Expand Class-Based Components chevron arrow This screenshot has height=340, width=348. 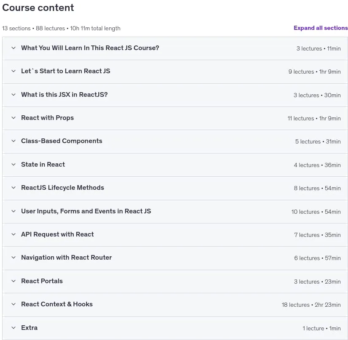[13, 141]
